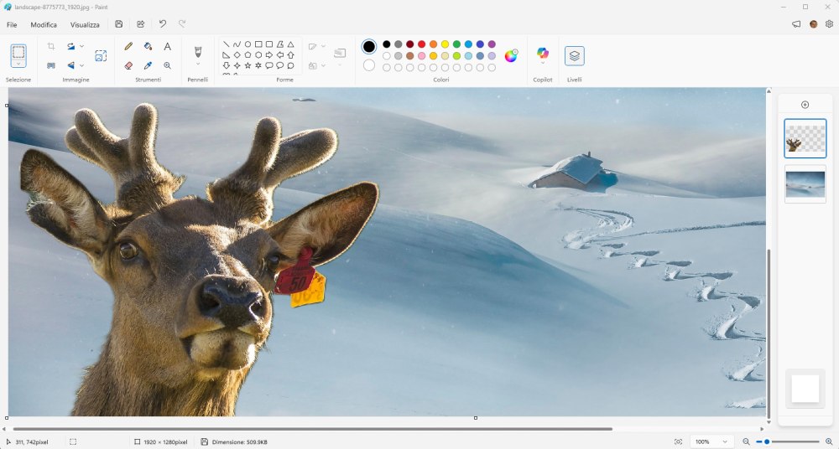The height and width of the screenshot is (449, 839).
Task: Select the deer layer thumbnail
Action: [x=805, y=138]
